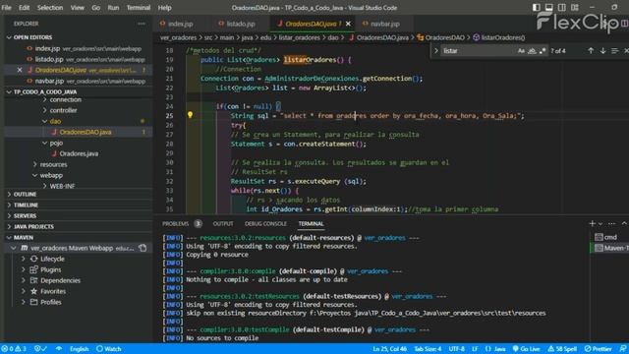Screen dimensions: 629x354
Task: Click Ln 25, Col 46 cursor position
Action: point(389,349)
